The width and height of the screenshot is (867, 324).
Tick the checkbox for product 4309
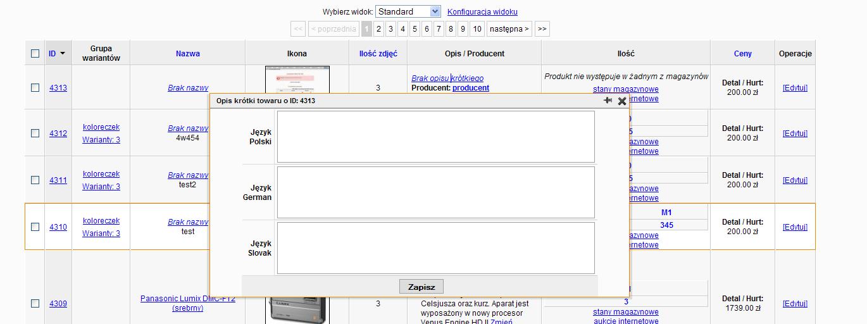point(35,304)
